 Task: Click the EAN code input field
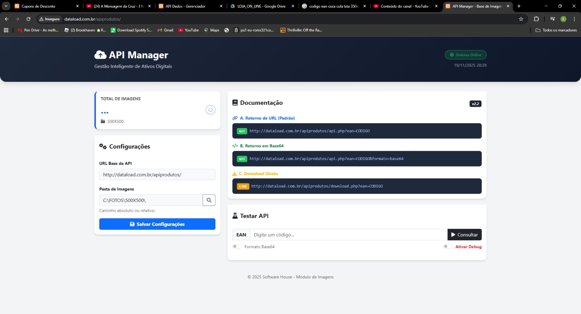click(348, 235)
